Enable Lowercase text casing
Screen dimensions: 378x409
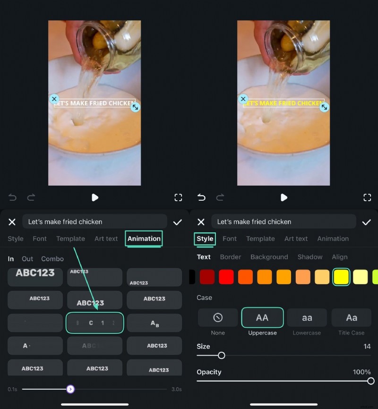pos(306,317)
